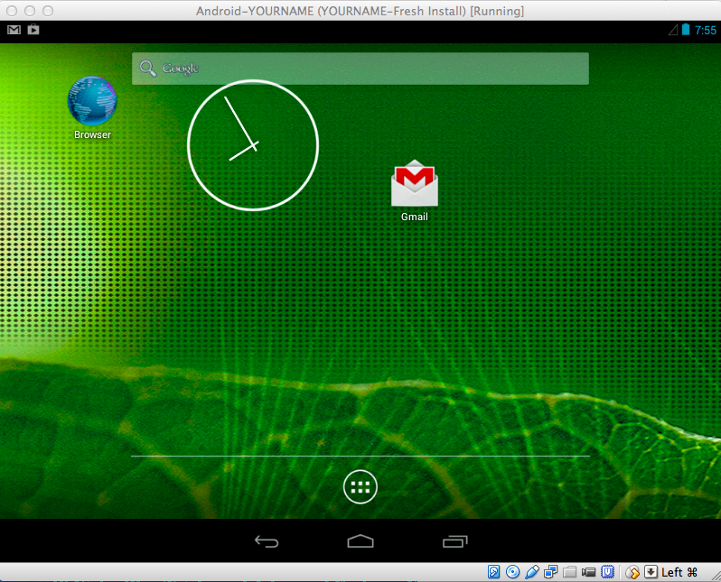
Task: Open Gmail notification in status bar
Action: pyautogui.click(x=14, y=30)
